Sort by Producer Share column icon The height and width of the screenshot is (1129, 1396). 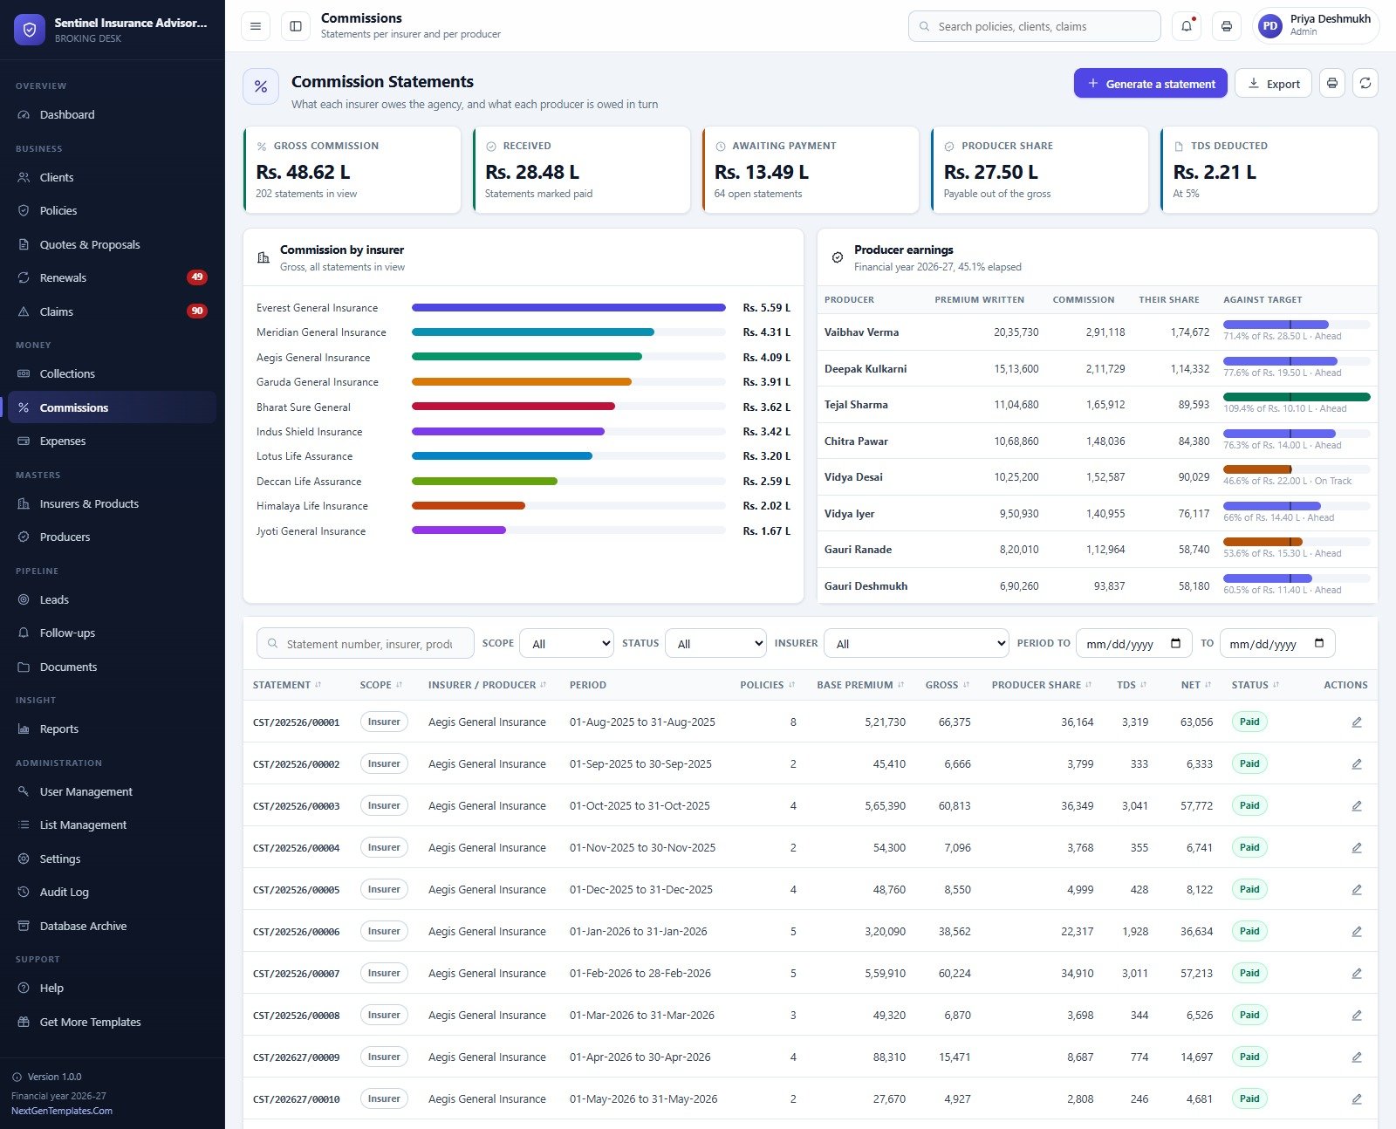click(1089, 685)
